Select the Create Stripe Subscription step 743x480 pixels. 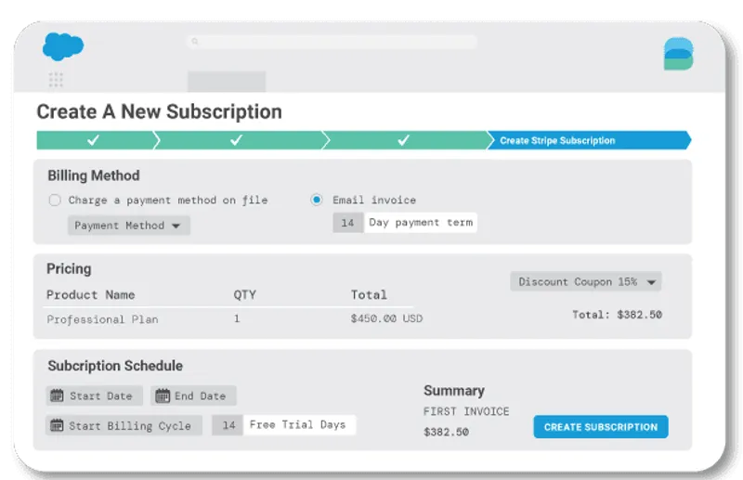coord(589,140)
